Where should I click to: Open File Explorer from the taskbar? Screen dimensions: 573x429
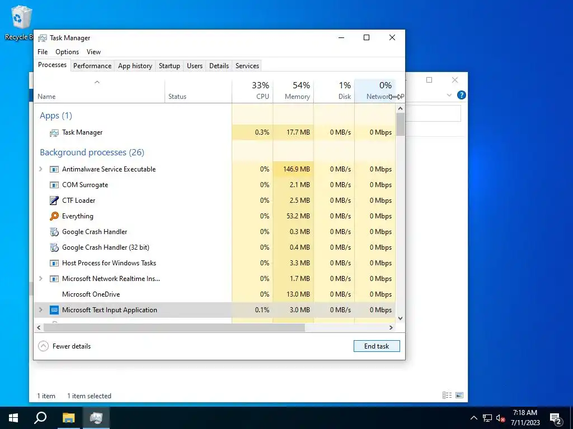pyautogui.click(x=68, y=418)
